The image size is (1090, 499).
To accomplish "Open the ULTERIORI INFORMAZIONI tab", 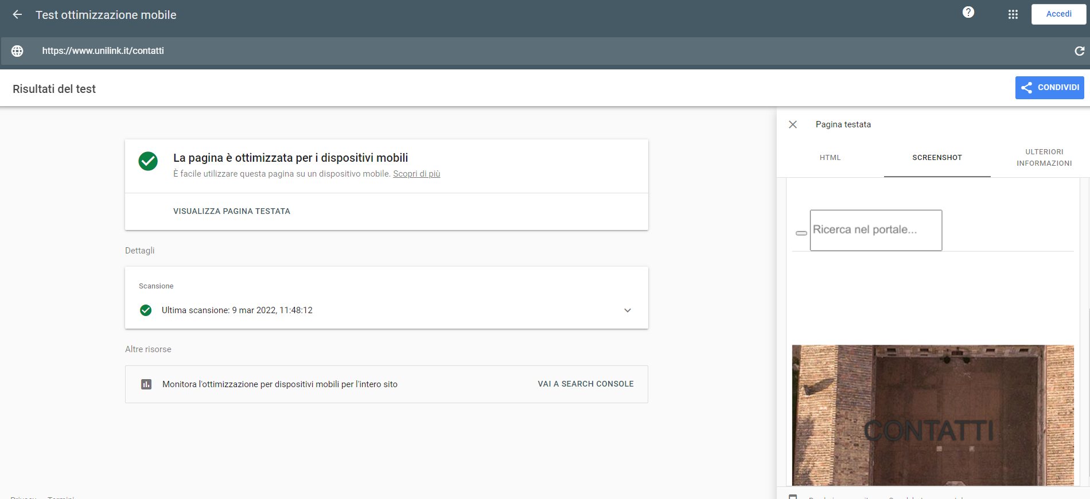I will pos(1044,158).
